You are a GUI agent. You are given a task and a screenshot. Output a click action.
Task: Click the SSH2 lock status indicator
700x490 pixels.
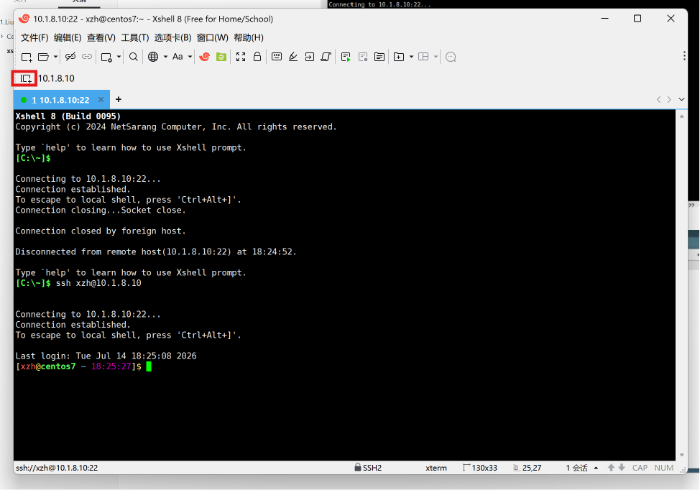click(x=368, y=468)
